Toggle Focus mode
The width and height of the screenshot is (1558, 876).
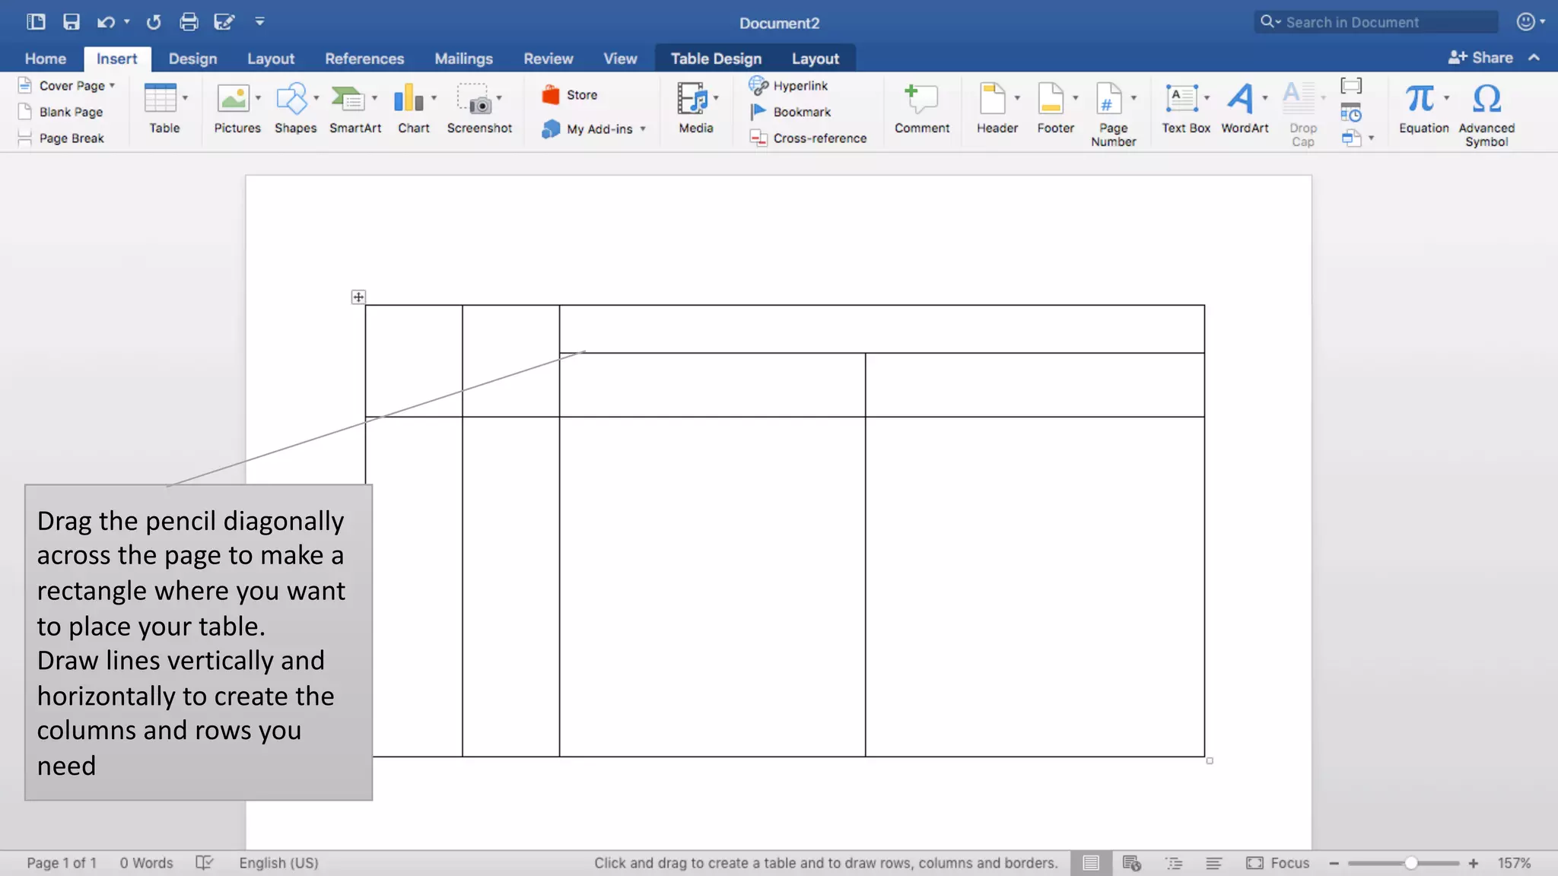click(x=1278, y=863)
